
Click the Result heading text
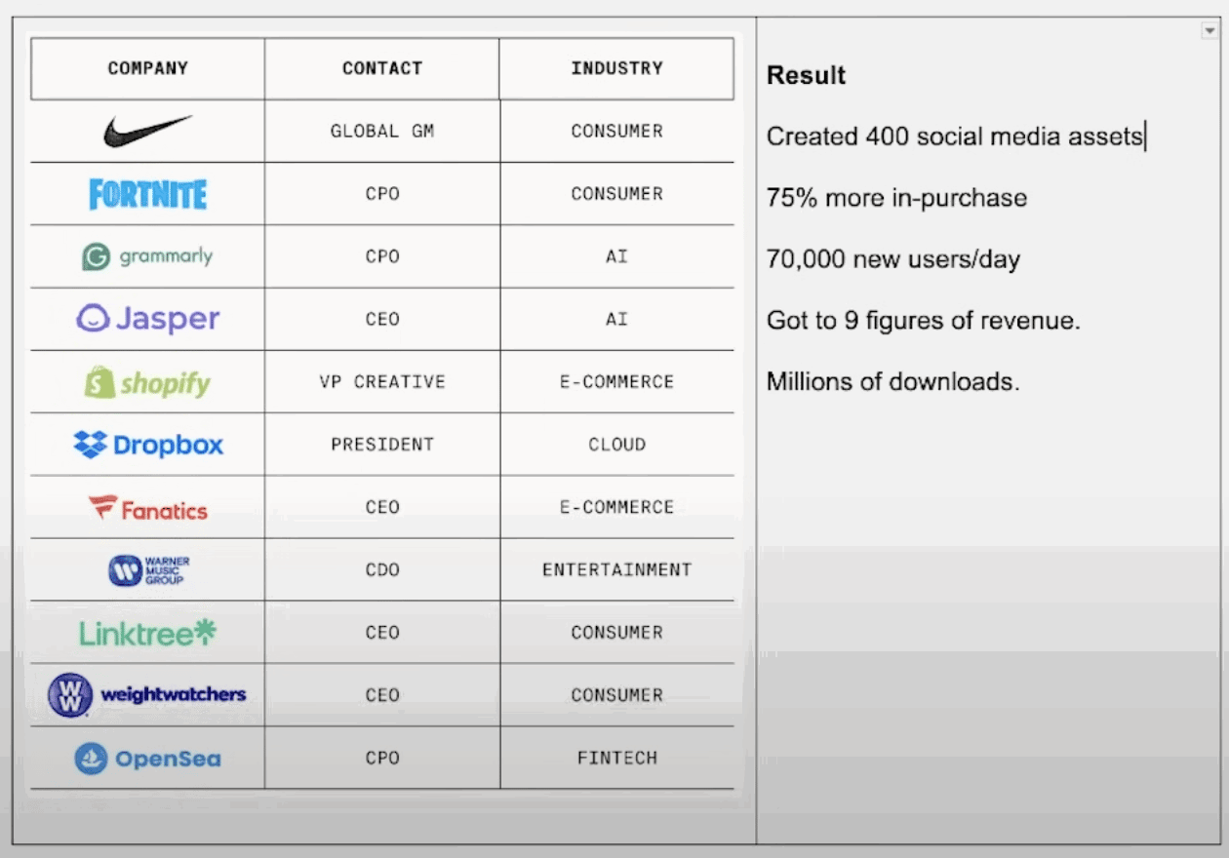(x=806, y=75)
